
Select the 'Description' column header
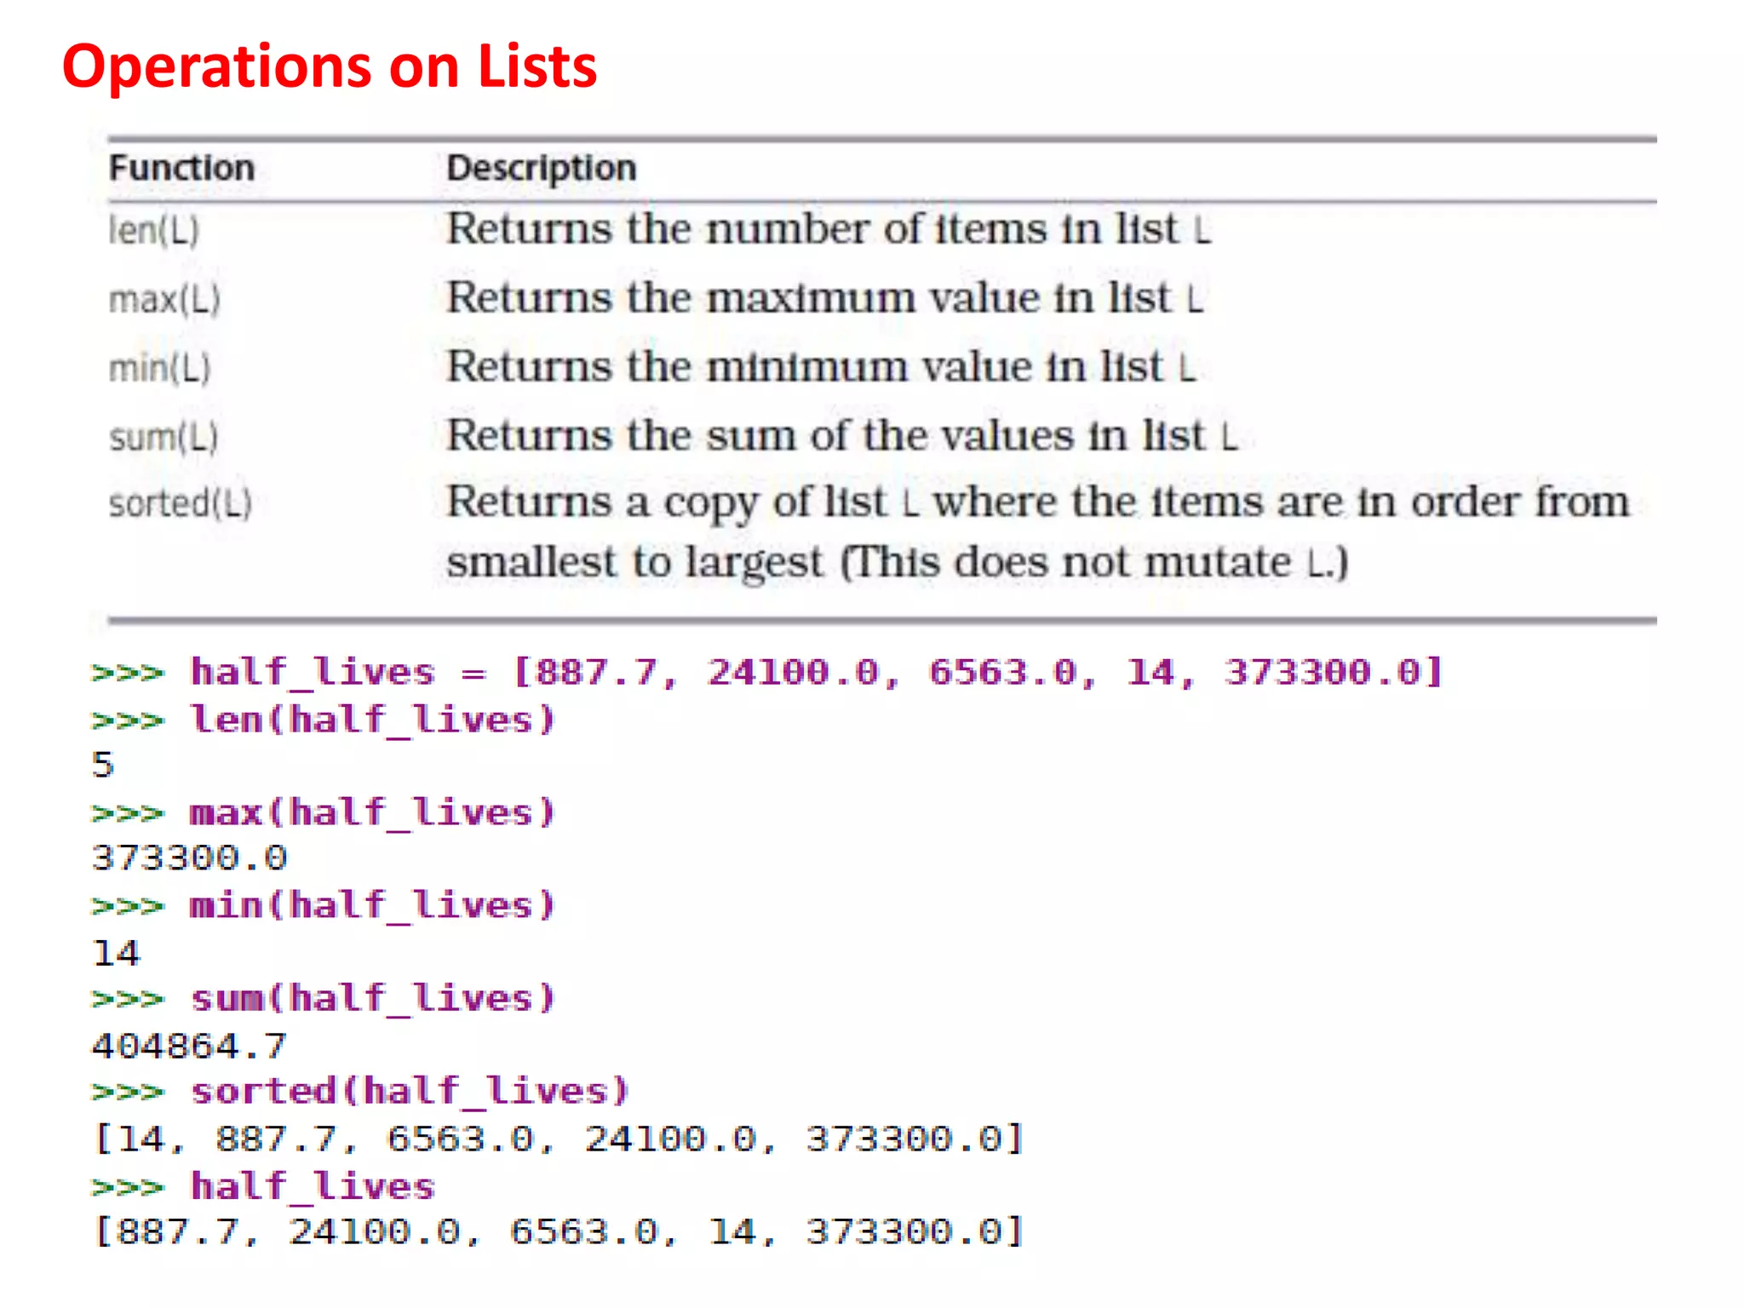[542, 169]
